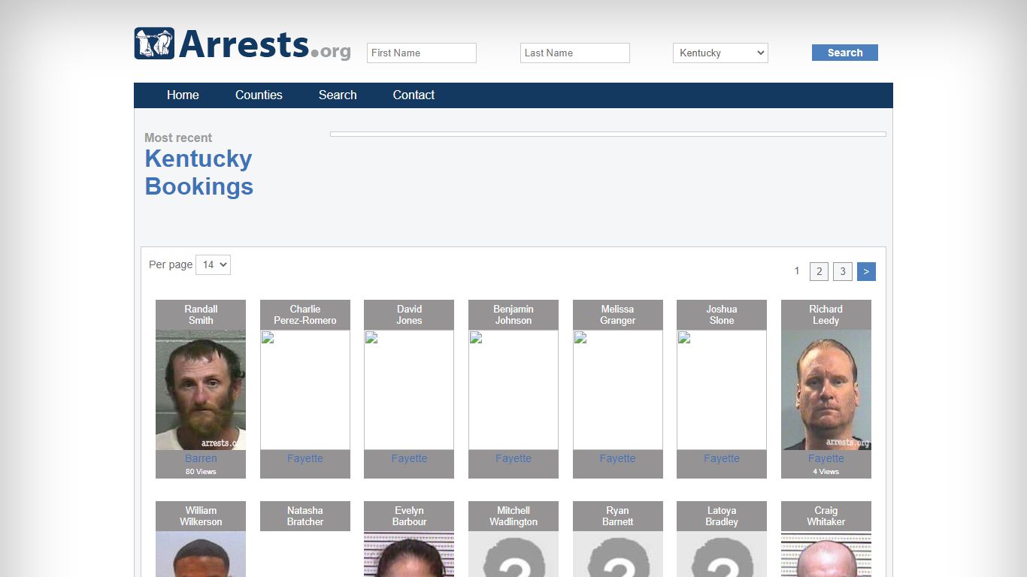Select the Randall Smith name header
This screenshot has width=1027, height=577.
[x=201, y=315]
